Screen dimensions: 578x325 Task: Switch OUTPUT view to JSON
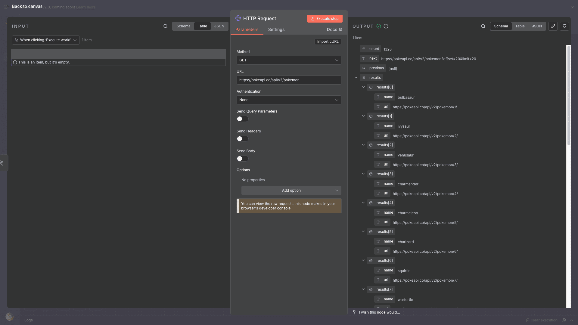click(537, 26)
